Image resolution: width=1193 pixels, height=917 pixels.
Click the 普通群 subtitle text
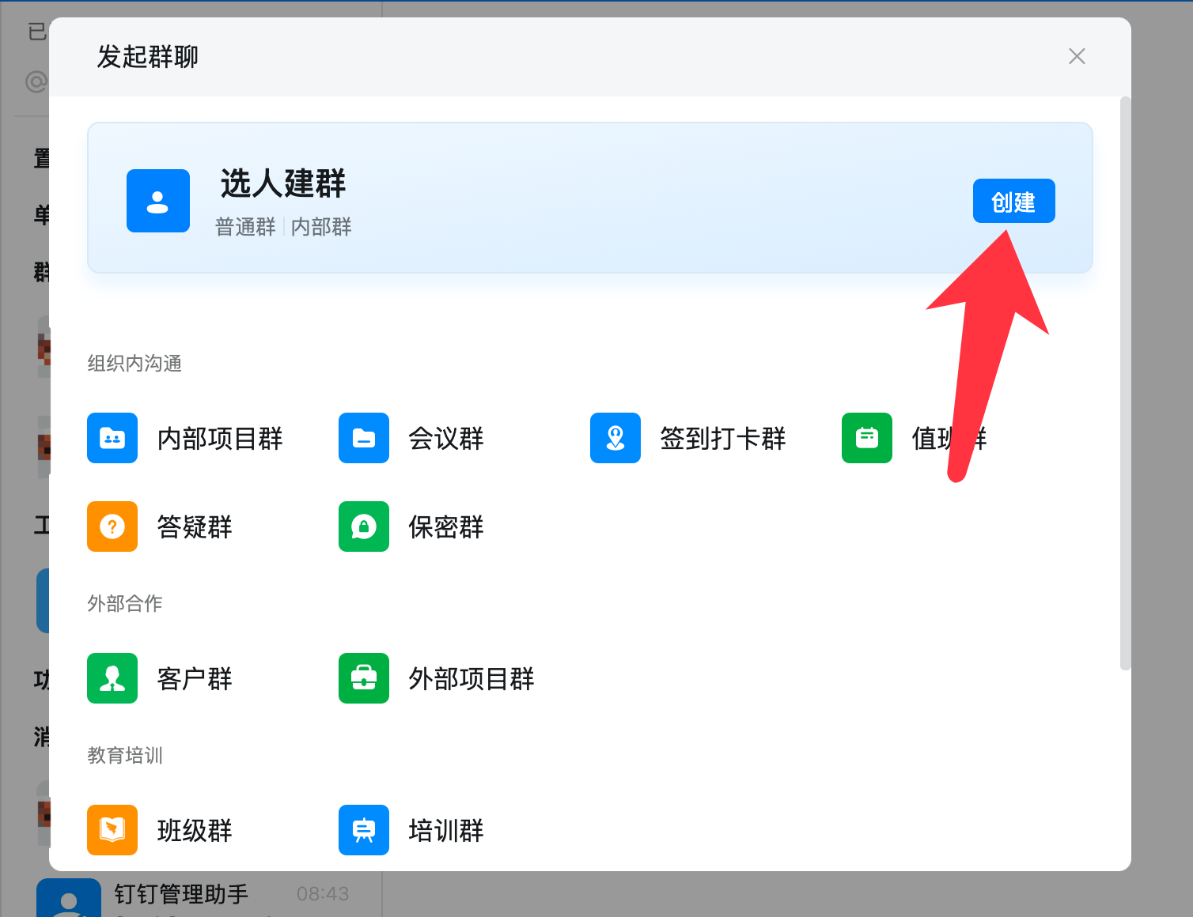pyautogui.click(x=245, y=228)
